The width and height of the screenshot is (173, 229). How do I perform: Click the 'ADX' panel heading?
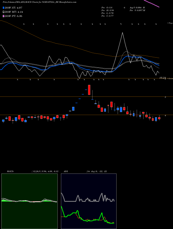pyautogui.click(x=66, y=171)
